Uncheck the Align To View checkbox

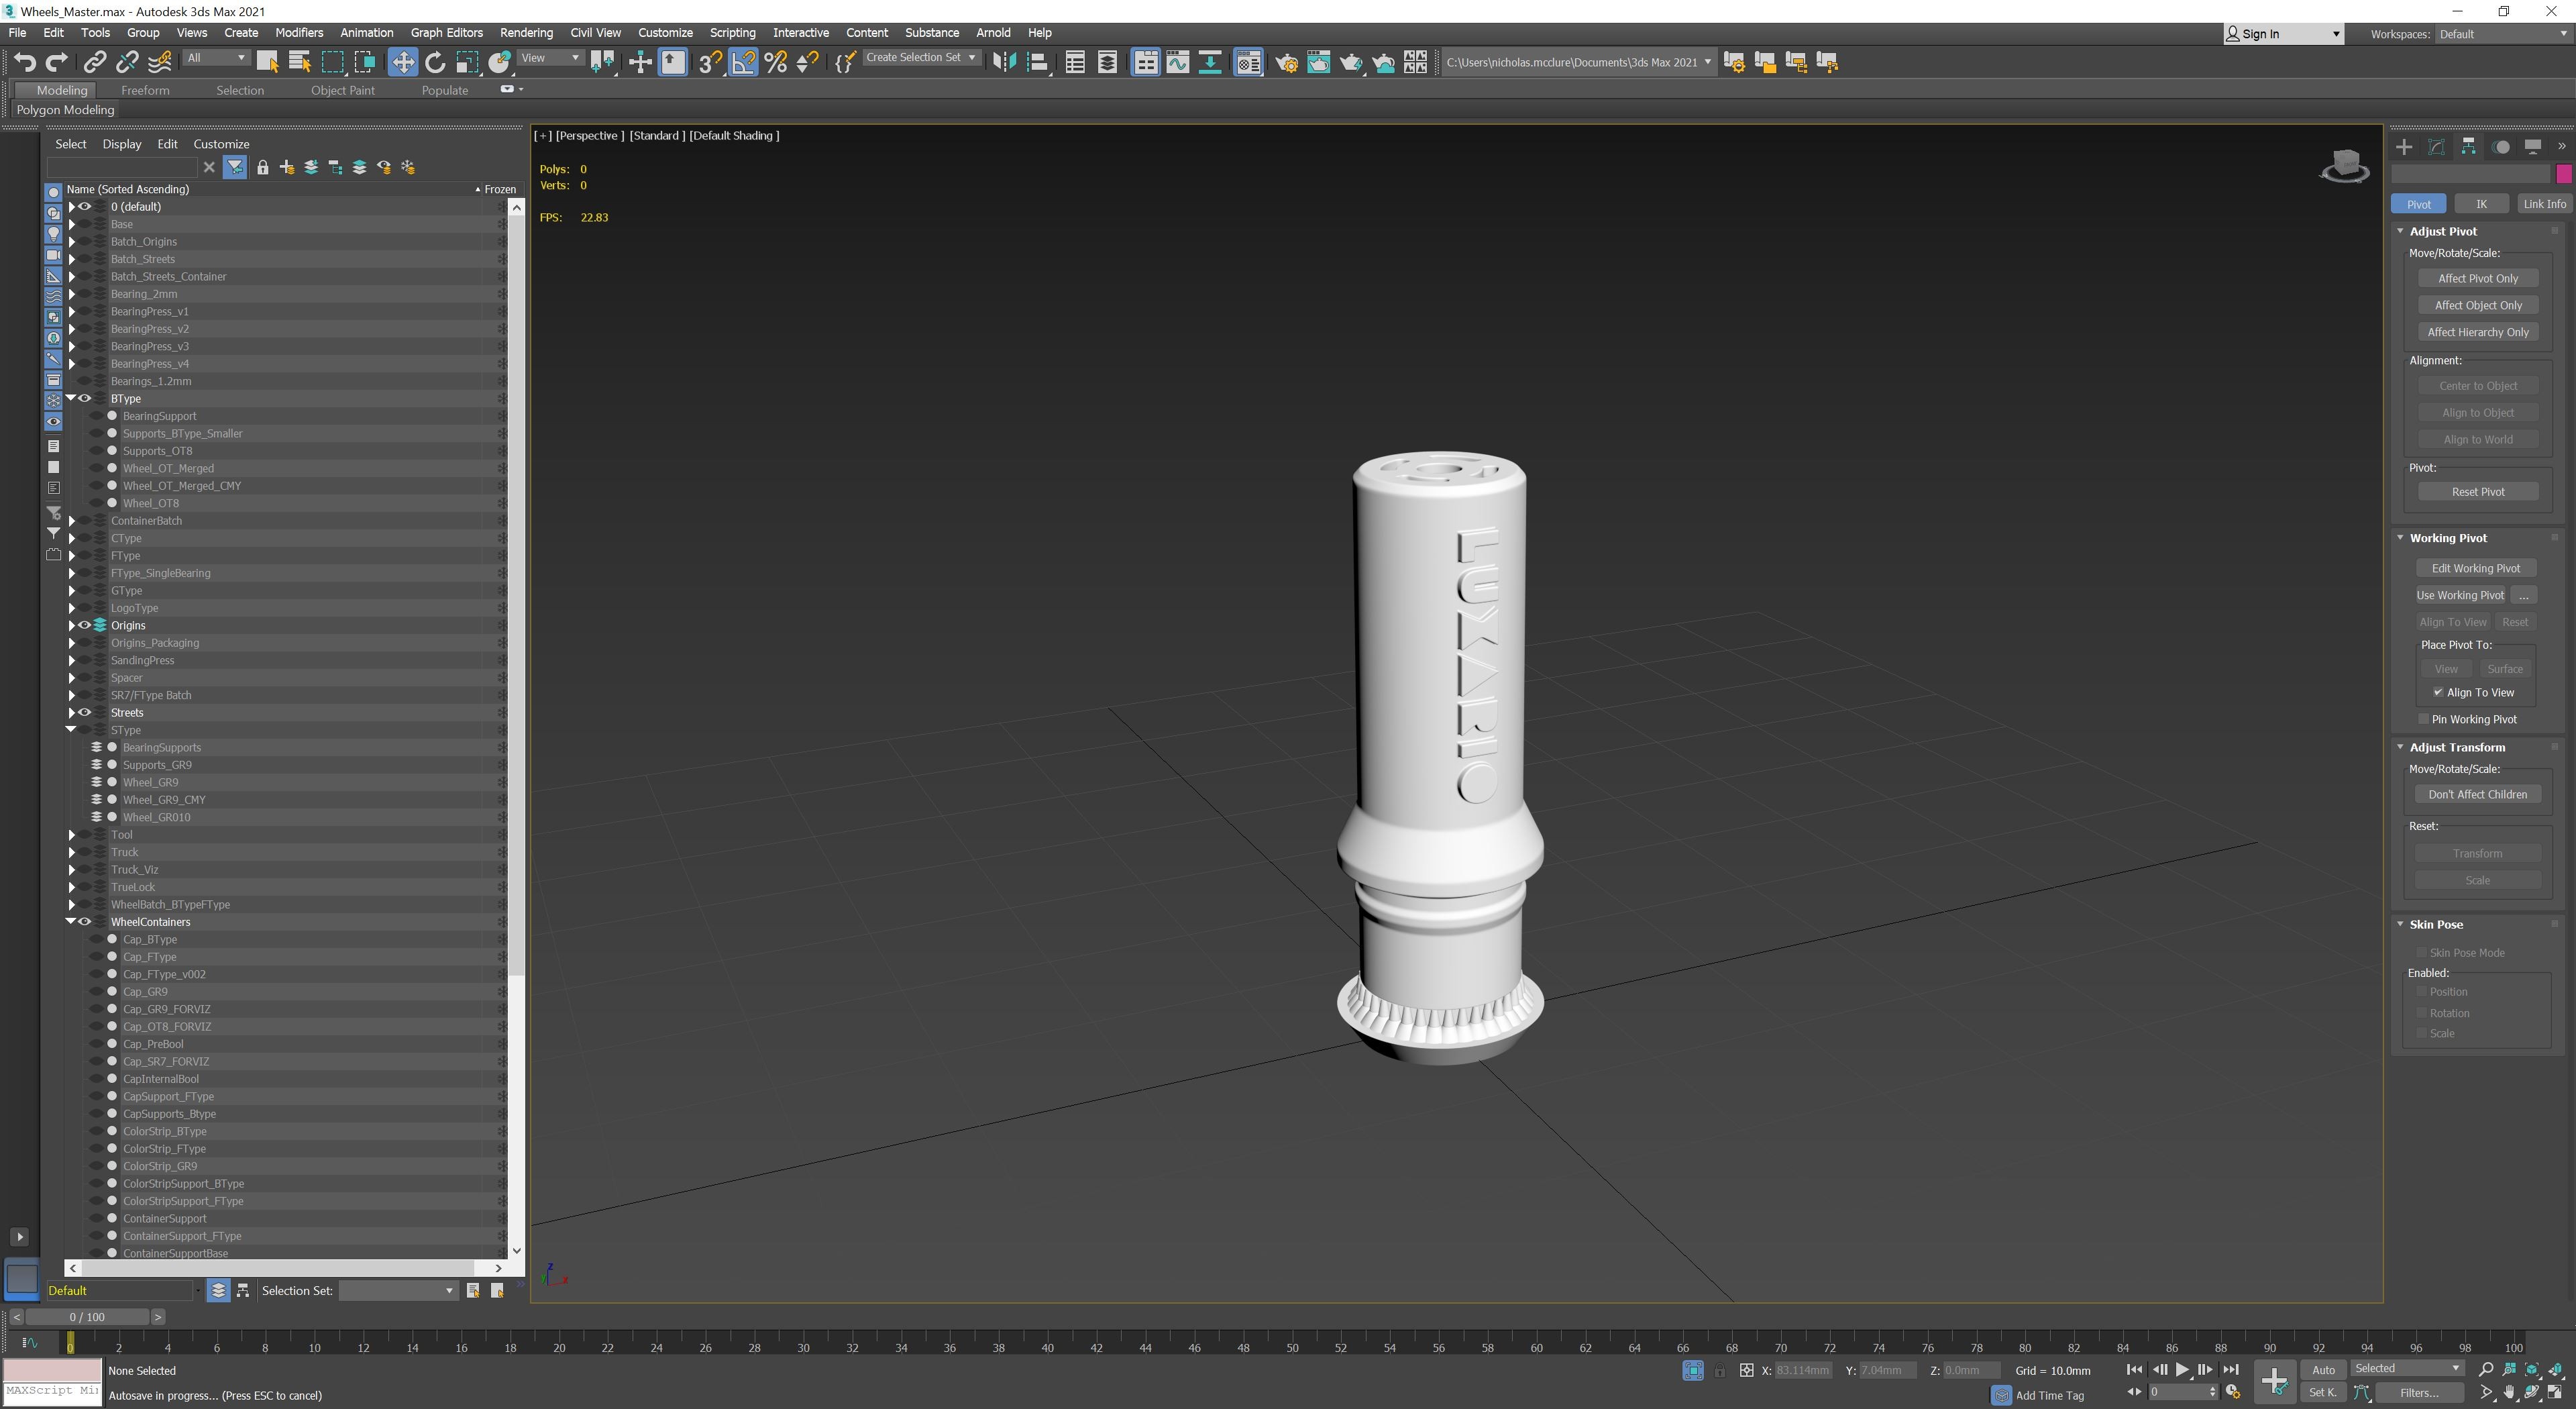coord(2438,692)
